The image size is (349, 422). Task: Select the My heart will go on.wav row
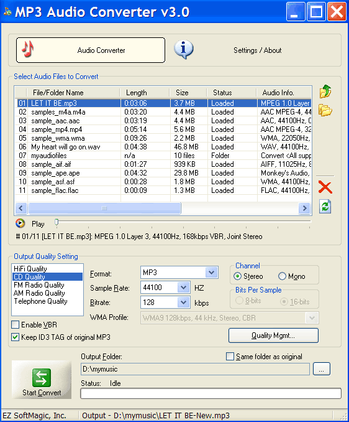click(163, 147)
